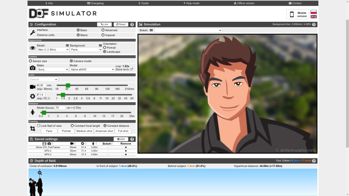Open the Bokeh selection dropdown
The image size is (349, 196).
(x=188, y=30)
